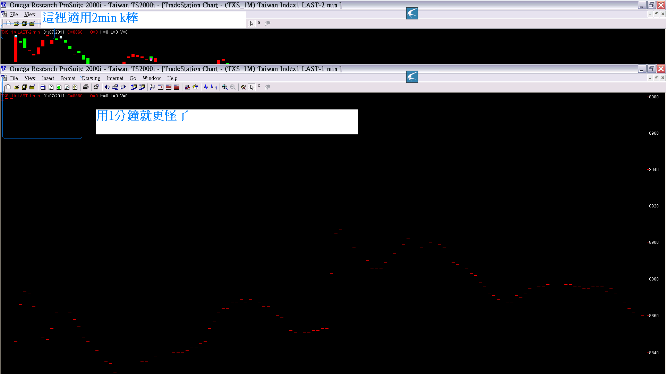Click 用1分鐘就更怪了 text annotation
The image size is (666, 374).
(x=142, y=116)
